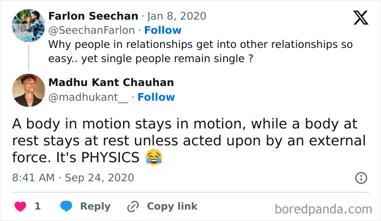
Task: Click the chain link copy icon
Action: pos(133,206)
